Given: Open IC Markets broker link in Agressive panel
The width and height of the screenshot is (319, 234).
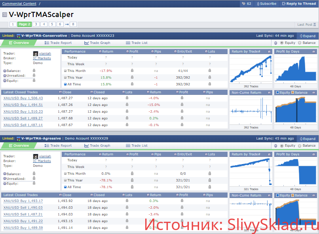Looking at the screenshot, I should coord(42,161).
